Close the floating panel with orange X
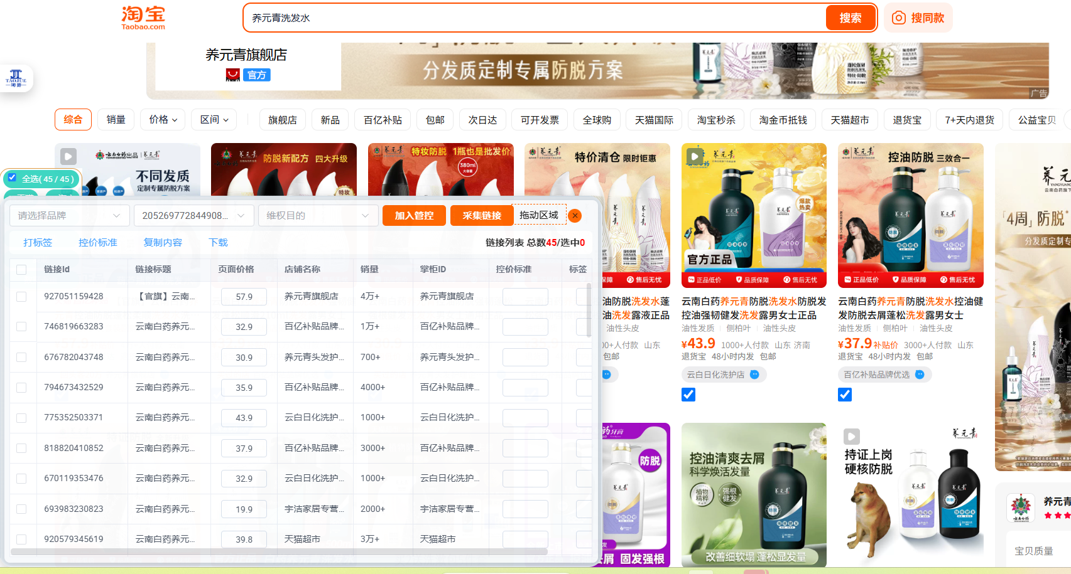 (x=575, y=215)
